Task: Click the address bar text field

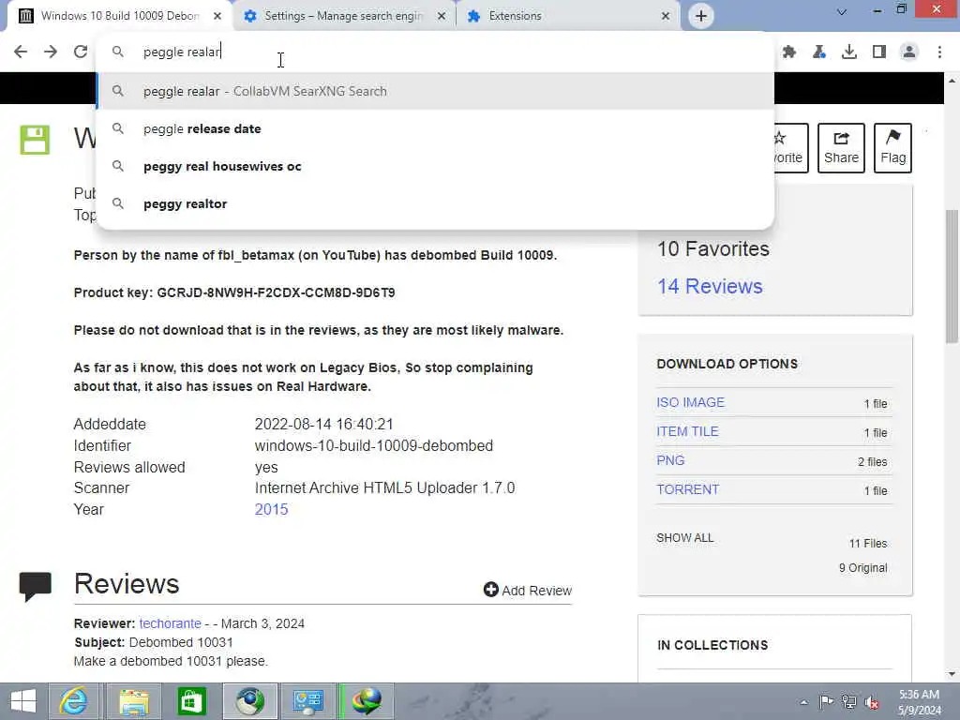Action: pyautogui.click(x=435, y=52)
